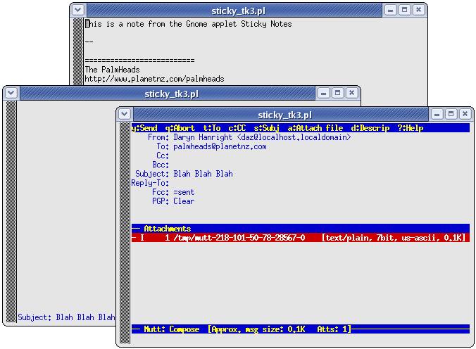Click the scrollbar of the back Sticky Notes window
Viewport: 476px width, 349px height.
coord(78,51)
